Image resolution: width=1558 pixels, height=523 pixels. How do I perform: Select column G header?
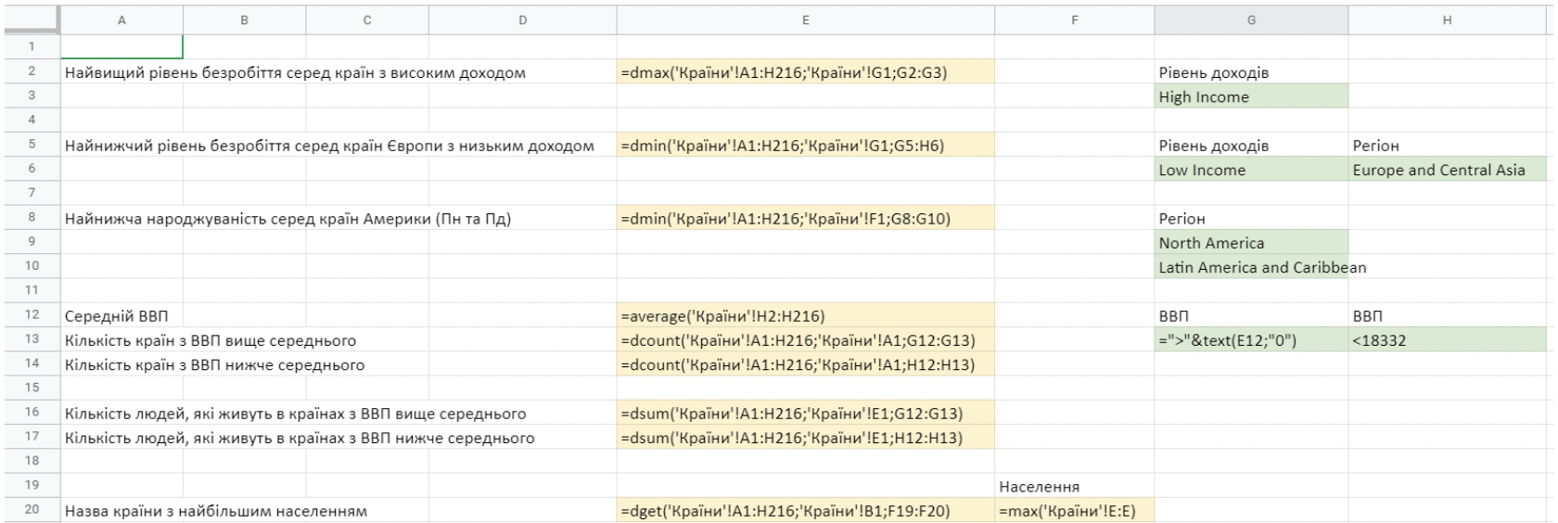pyautogui.click(x=1251, y=19)
